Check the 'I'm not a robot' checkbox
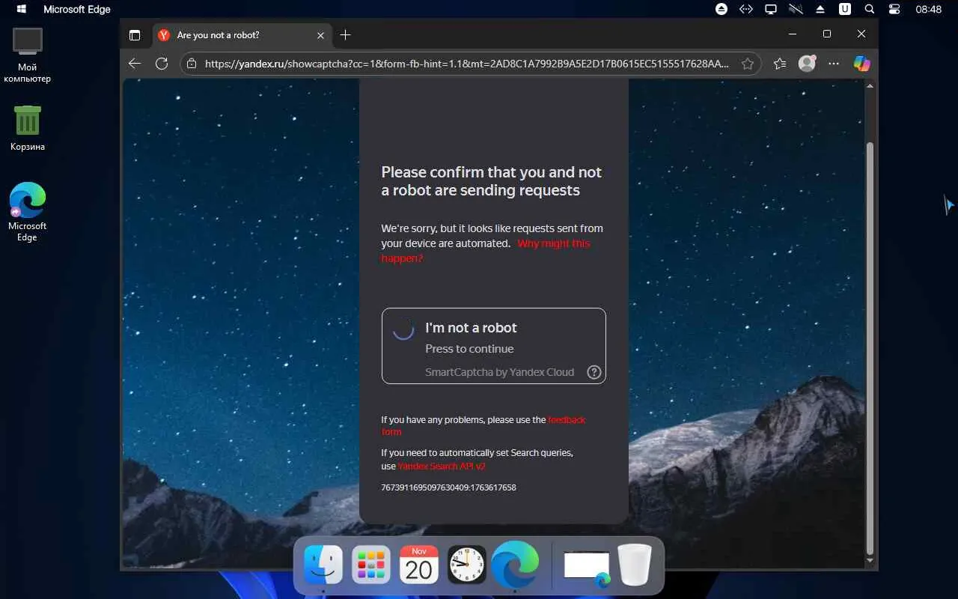The width and height of the screenshot is (958, 599). (x=403, y=329)
